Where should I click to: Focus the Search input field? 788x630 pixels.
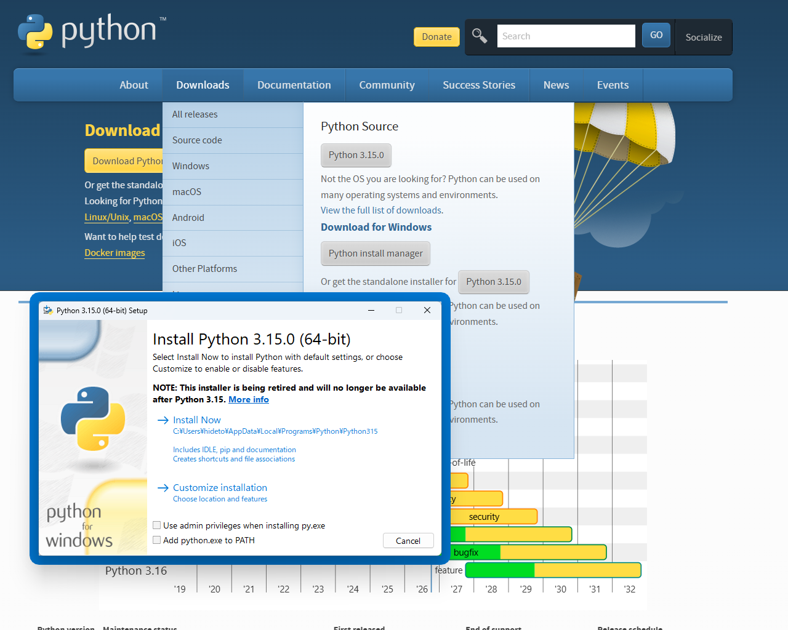566,36
